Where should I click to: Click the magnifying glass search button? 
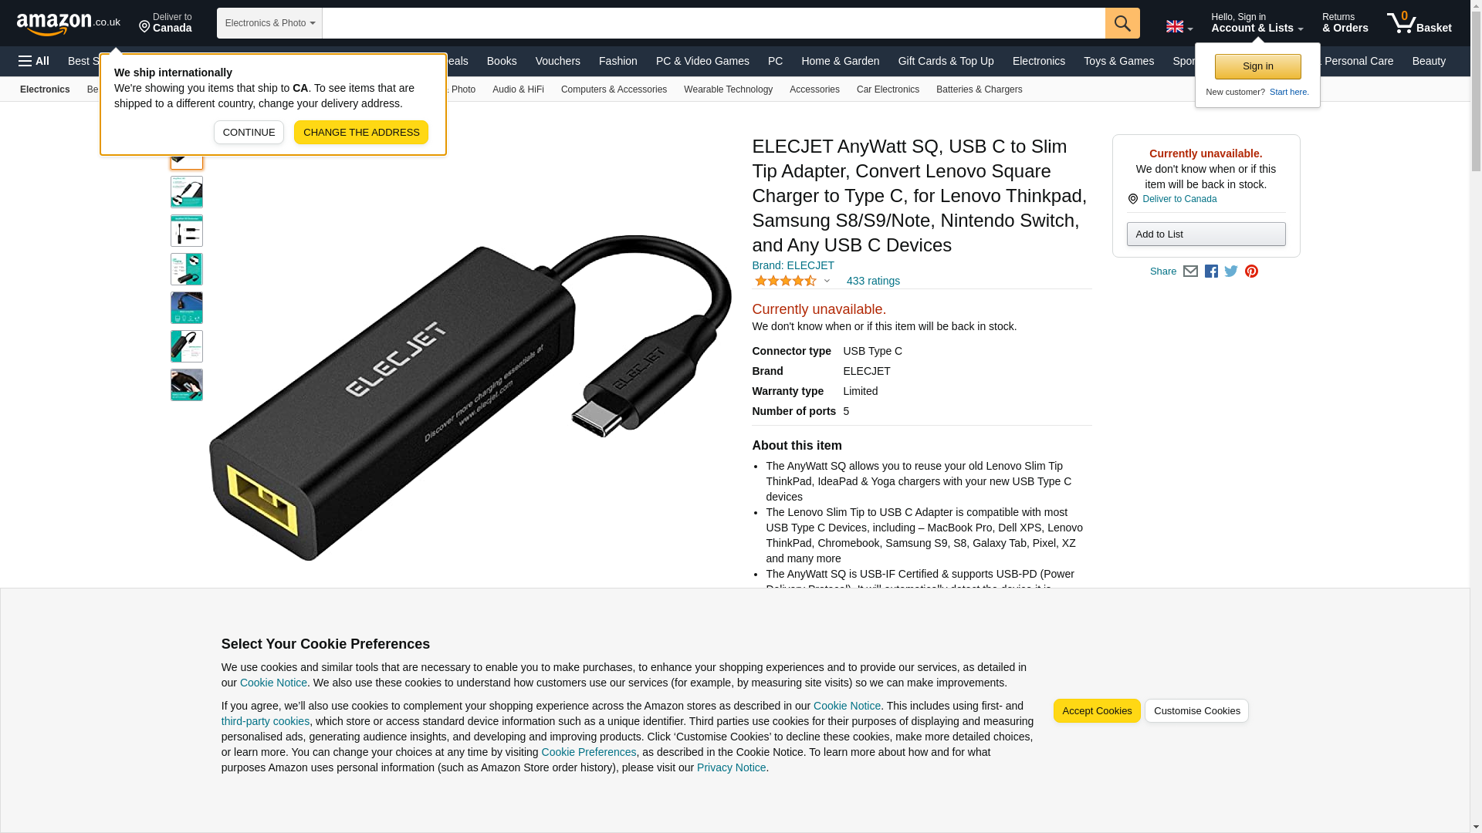(x=1122, y=23)
